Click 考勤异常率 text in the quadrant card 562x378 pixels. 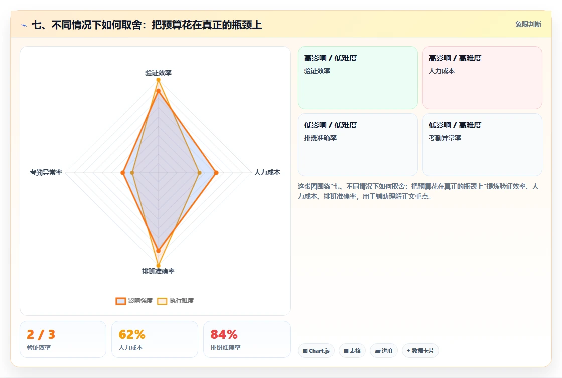tap(445, 138)
